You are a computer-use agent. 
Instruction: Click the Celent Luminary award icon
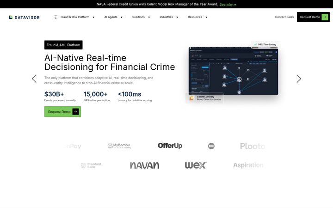coord(191,98)
